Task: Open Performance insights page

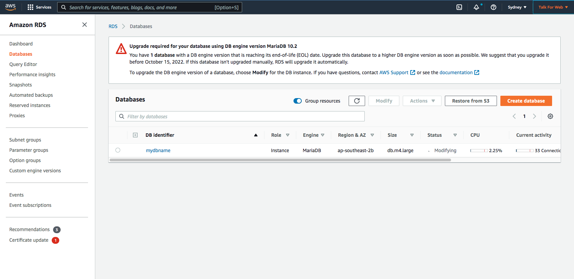Action: coord(32,75)
